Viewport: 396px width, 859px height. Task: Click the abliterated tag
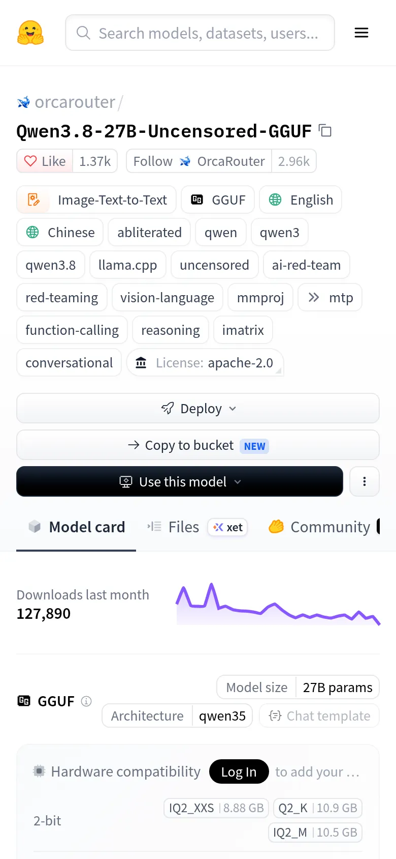pyautogui.click(x=149, y=233)
